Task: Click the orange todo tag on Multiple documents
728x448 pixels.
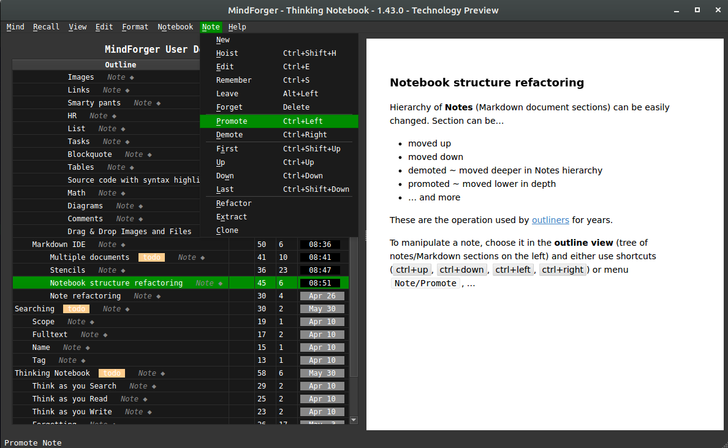Action: coord(151,257)
